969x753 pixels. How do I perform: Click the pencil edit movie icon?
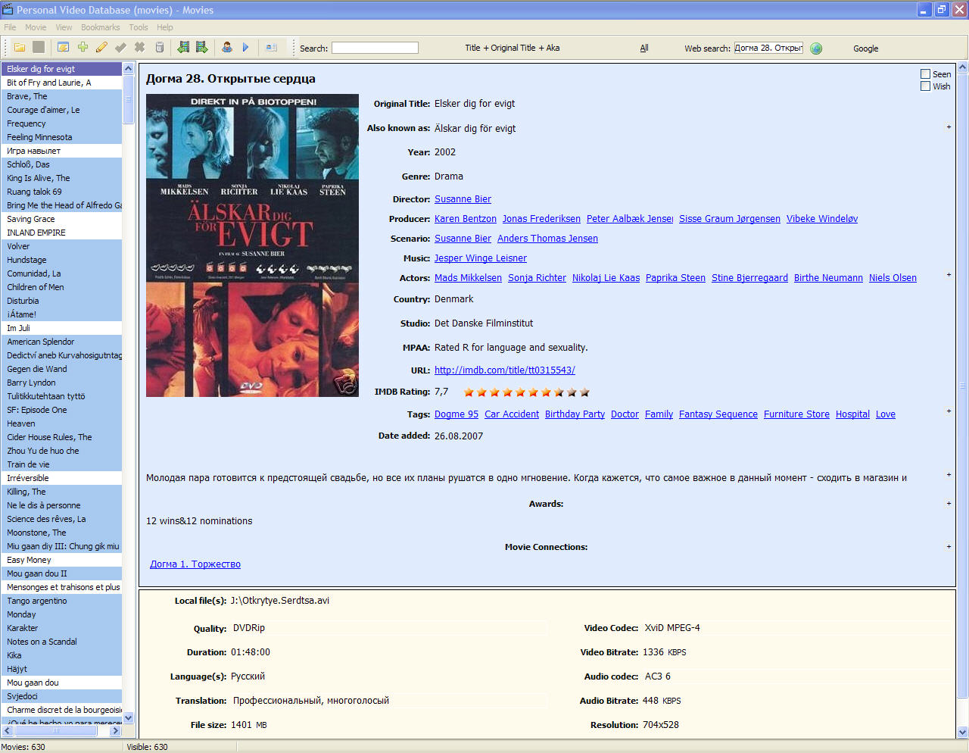(101, 47)
